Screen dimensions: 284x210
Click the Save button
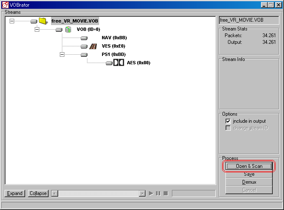click(x=249, y=174)
